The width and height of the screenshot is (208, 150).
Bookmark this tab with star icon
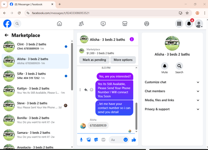pos(187,13)
